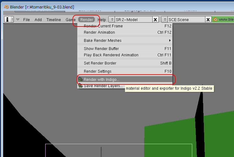Open the Help menu
Image resolution: width=234 pixels, height=157 pixels.
(x=102, y=20)
